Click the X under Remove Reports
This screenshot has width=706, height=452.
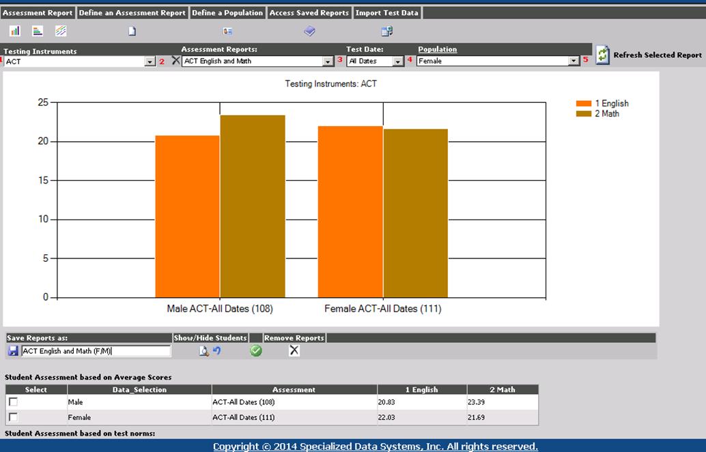[294, 350]
